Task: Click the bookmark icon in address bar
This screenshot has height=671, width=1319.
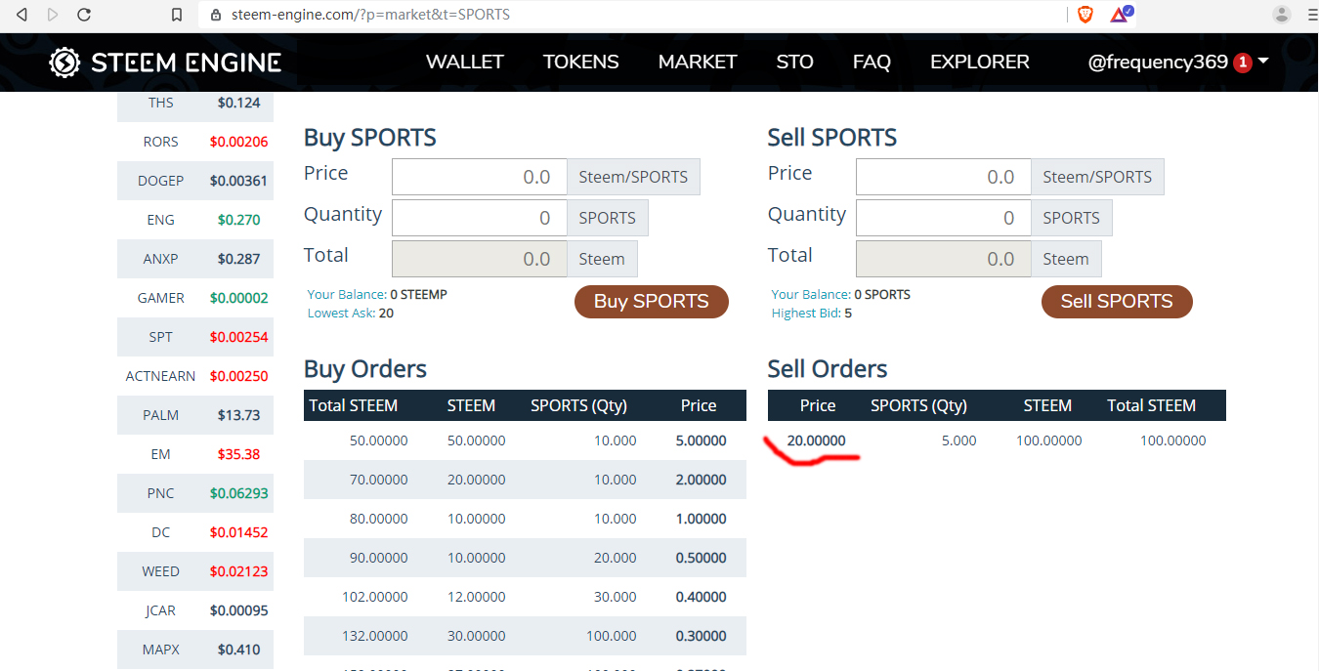Action: point(177,15)
